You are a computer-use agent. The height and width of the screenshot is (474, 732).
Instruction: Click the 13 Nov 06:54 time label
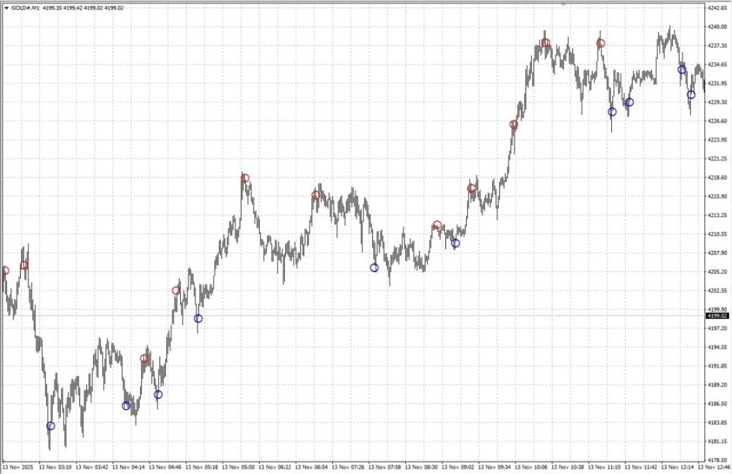312,468
